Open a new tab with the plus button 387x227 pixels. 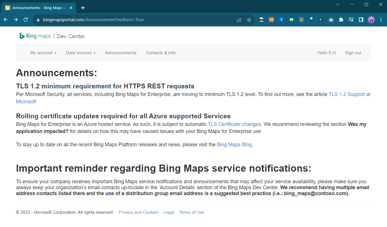pos(83,8)
